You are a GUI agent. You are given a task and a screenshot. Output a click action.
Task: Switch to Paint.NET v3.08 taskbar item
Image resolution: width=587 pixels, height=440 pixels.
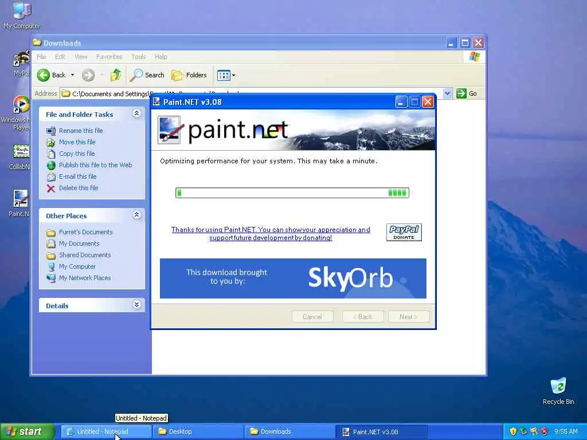tap(381, 432)
